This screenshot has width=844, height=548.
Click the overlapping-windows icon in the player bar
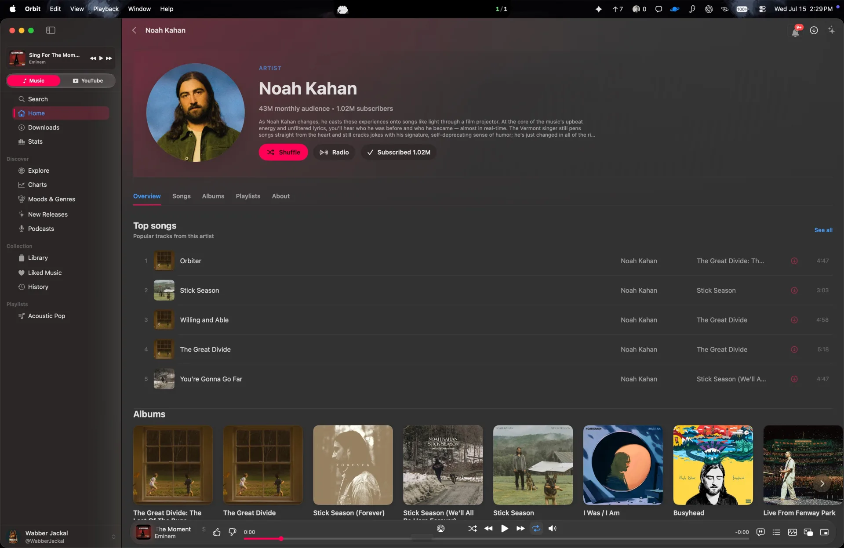click(x=808, y=532)
